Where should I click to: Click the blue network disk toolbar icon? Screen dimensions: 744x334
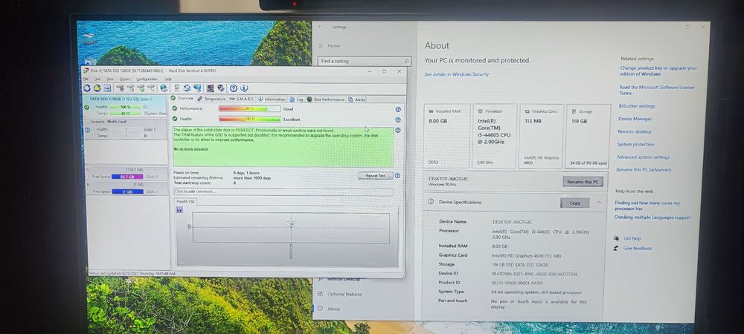point(197,88)
